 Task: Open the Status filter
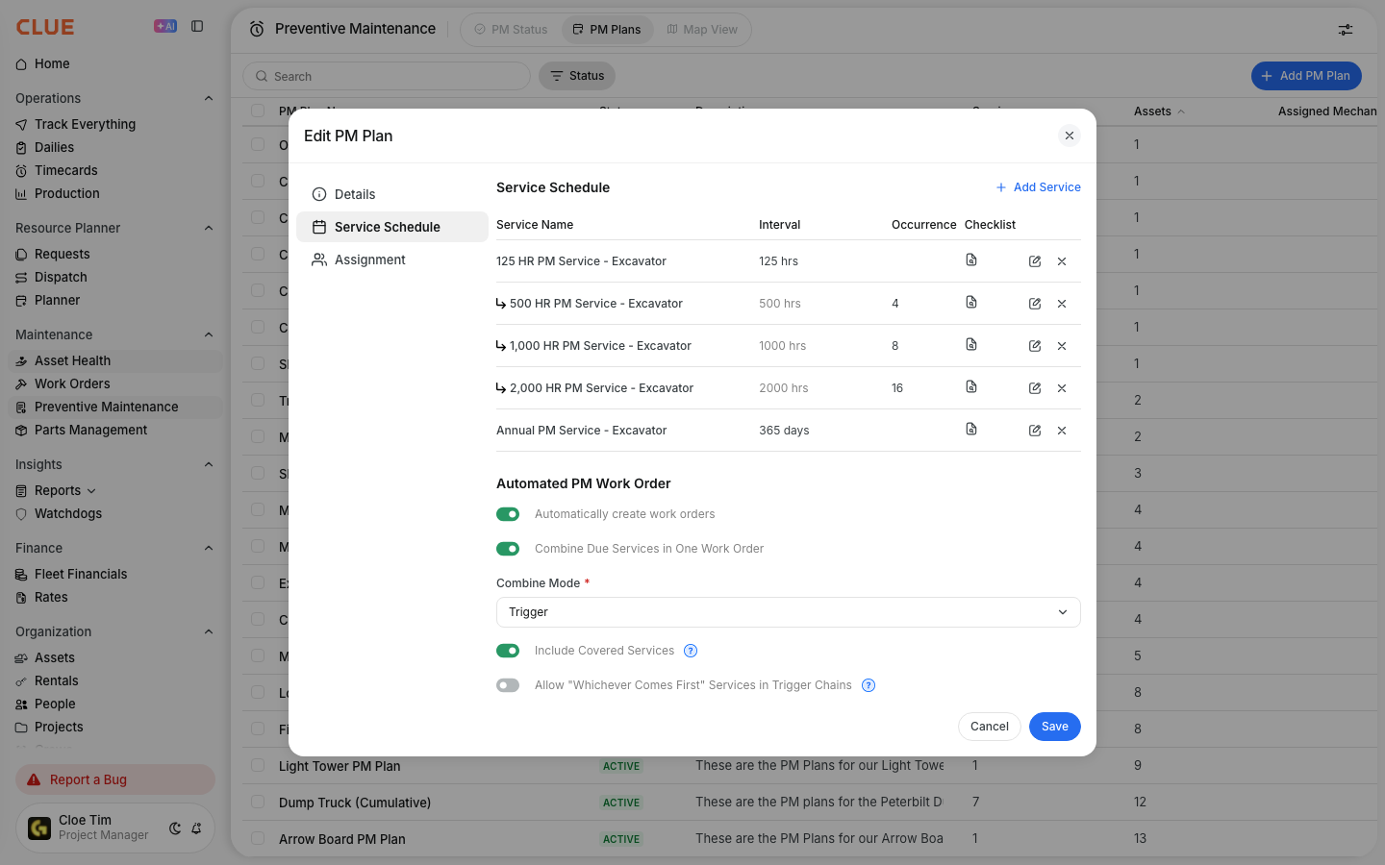click(577, 76)
